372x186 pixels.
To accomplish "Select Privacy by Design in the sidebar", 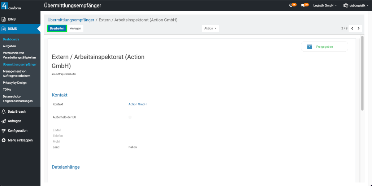I will 14,83.
